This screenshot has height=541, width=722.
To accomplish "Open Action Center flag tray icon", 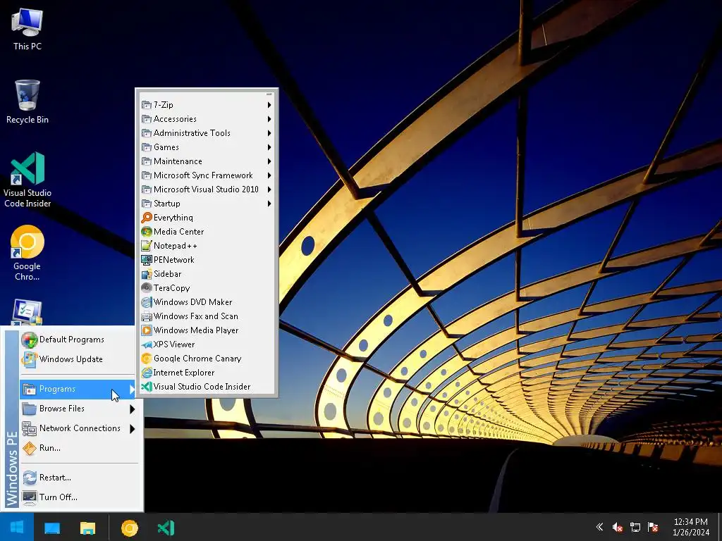I will tap(652, 527).
